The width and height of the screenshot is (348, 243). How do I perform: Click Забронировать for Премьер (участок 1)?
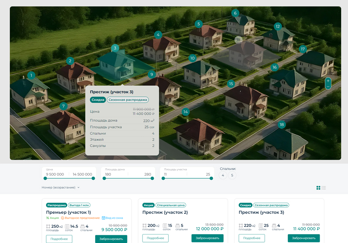pyautogui.click(x=111, y=239)
